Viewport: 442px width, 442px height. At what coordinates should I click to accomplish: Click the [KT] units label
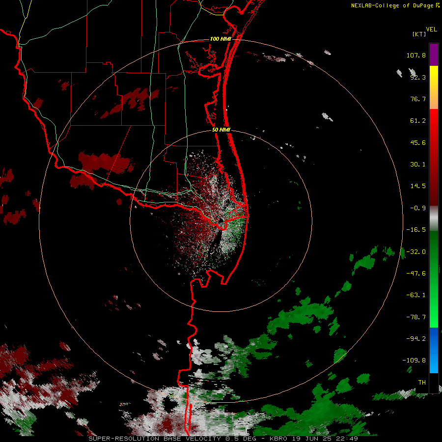click(419, 34)
